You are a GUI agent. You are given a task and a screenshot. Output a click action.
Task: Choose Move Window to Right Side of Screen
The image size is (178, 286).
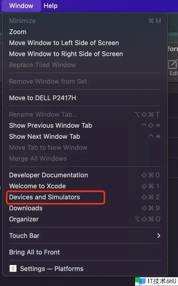(85, 54)
